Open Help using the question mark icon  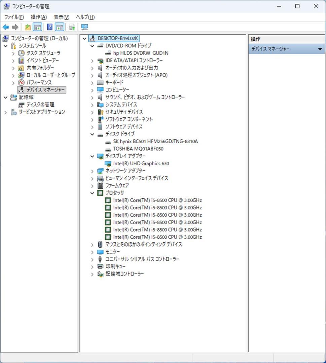click(49, 27)
